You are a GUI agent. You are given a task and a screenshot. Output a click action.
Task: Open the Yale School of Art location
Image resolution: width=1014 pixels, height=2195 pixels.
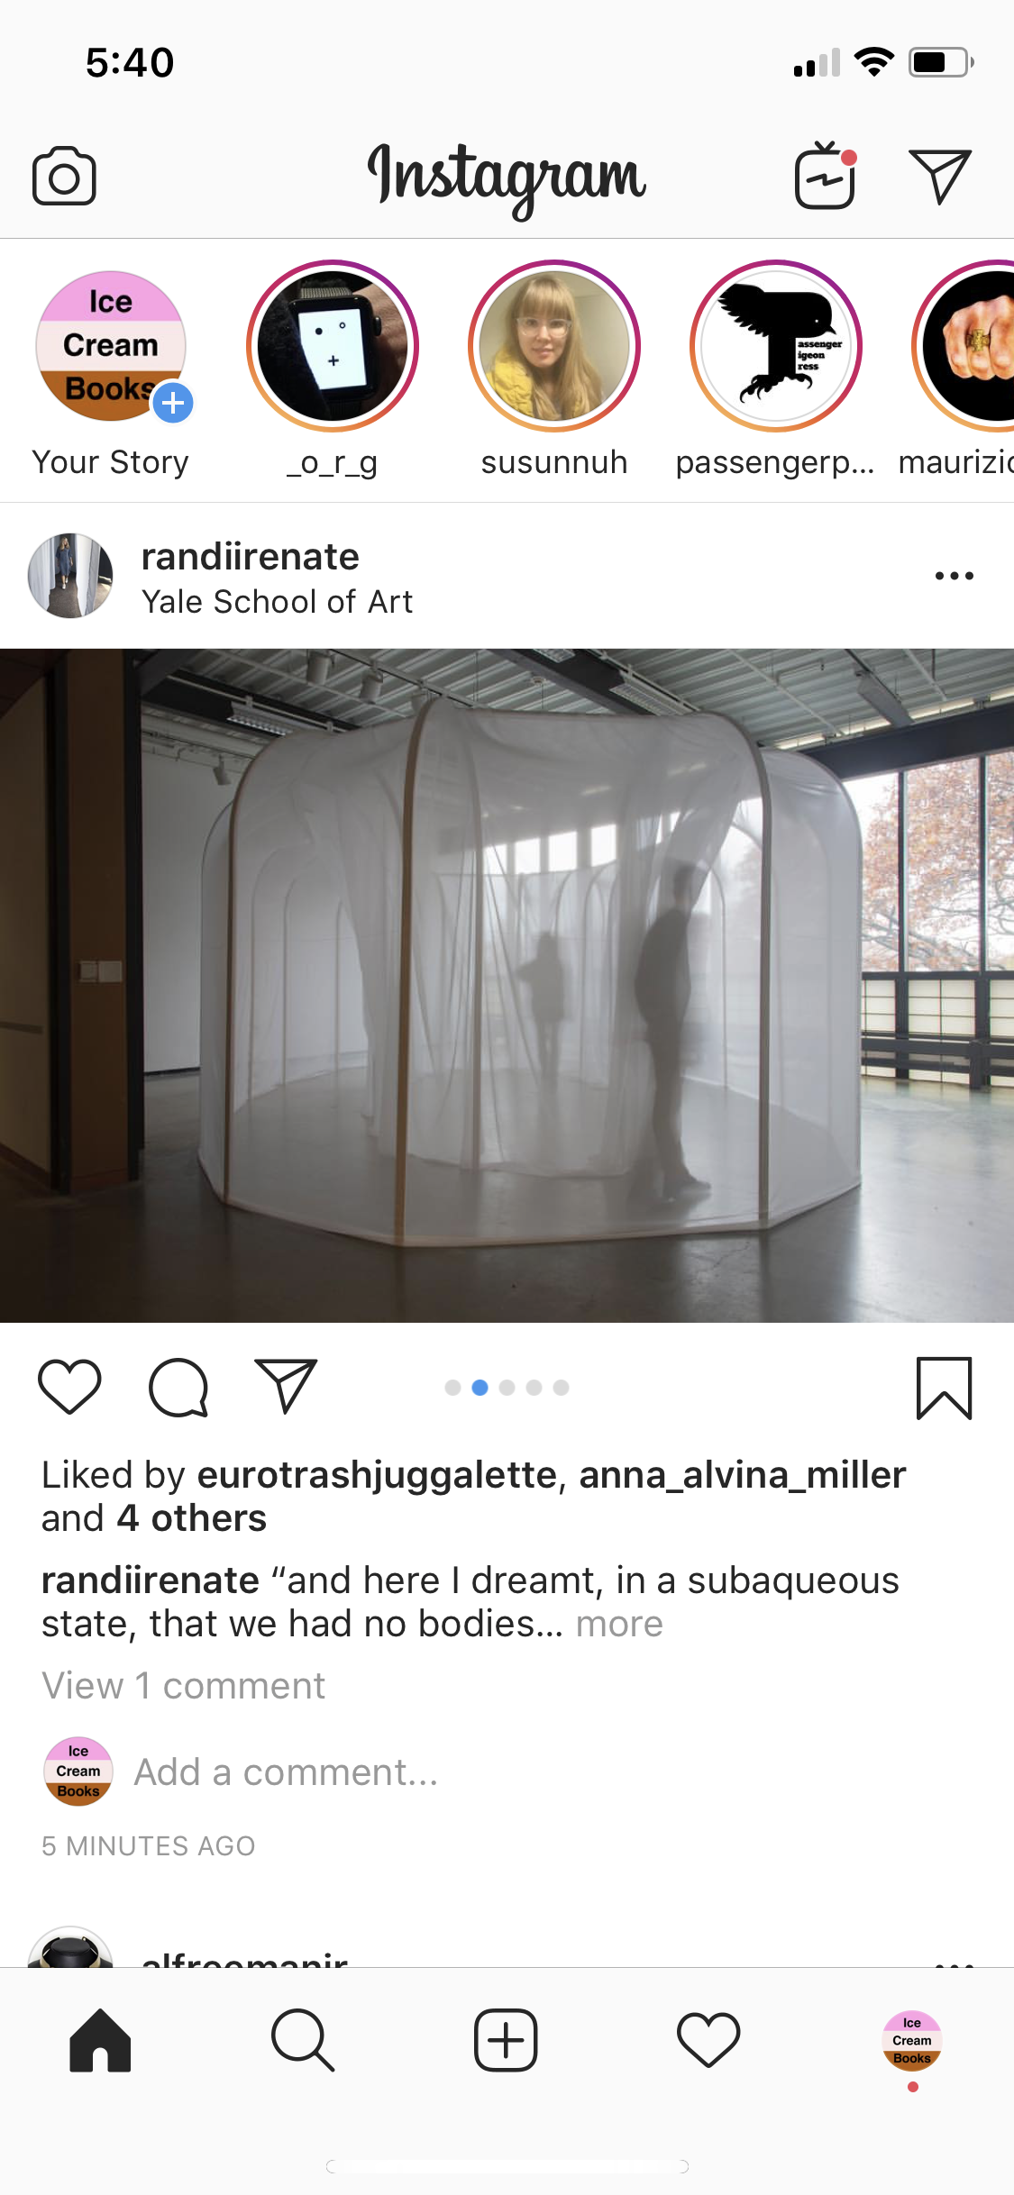(277, 601)
